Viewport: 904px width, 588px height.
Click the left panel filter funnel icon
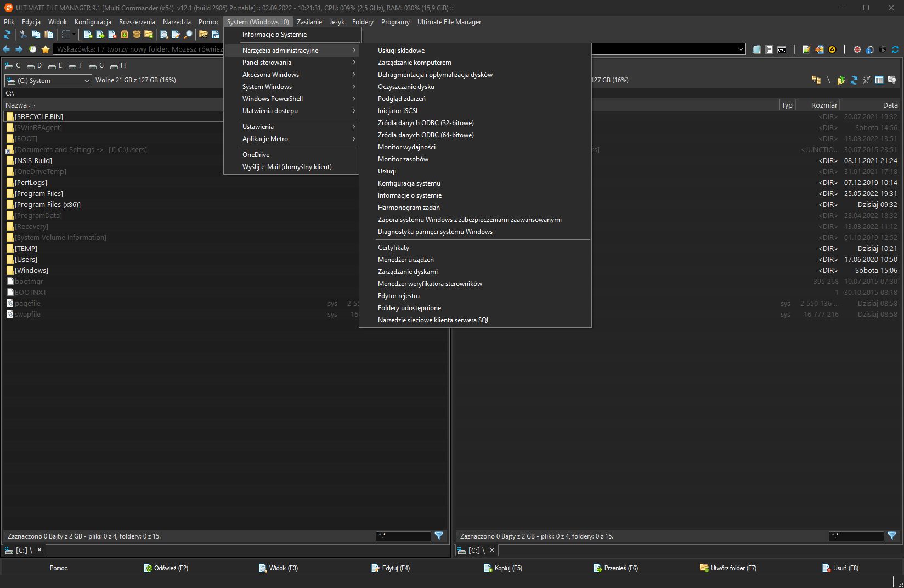coord(439,536)
